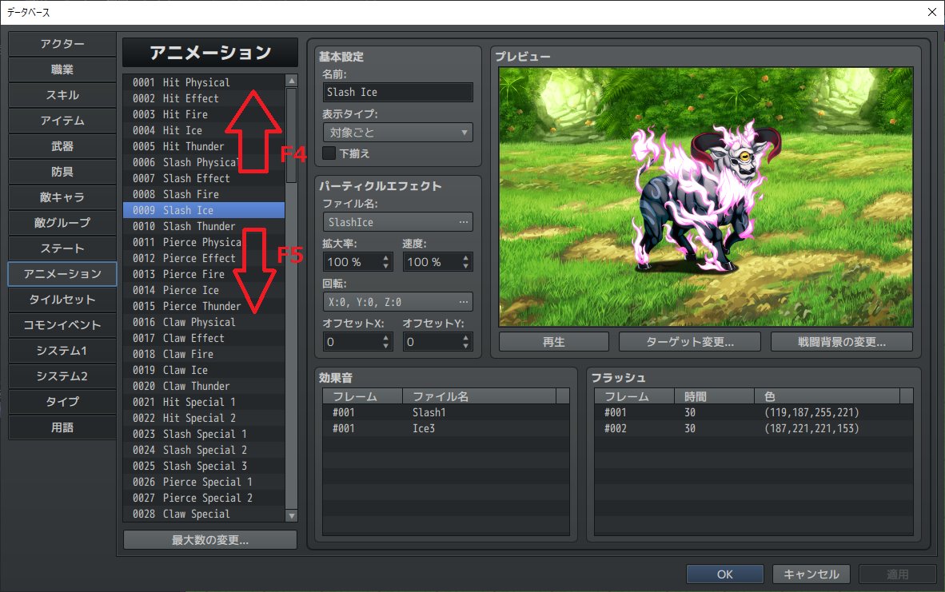The height and width of the screenshot is (592, 945).
Task: Increase the オフセットX value
Action: coord(386,337)
